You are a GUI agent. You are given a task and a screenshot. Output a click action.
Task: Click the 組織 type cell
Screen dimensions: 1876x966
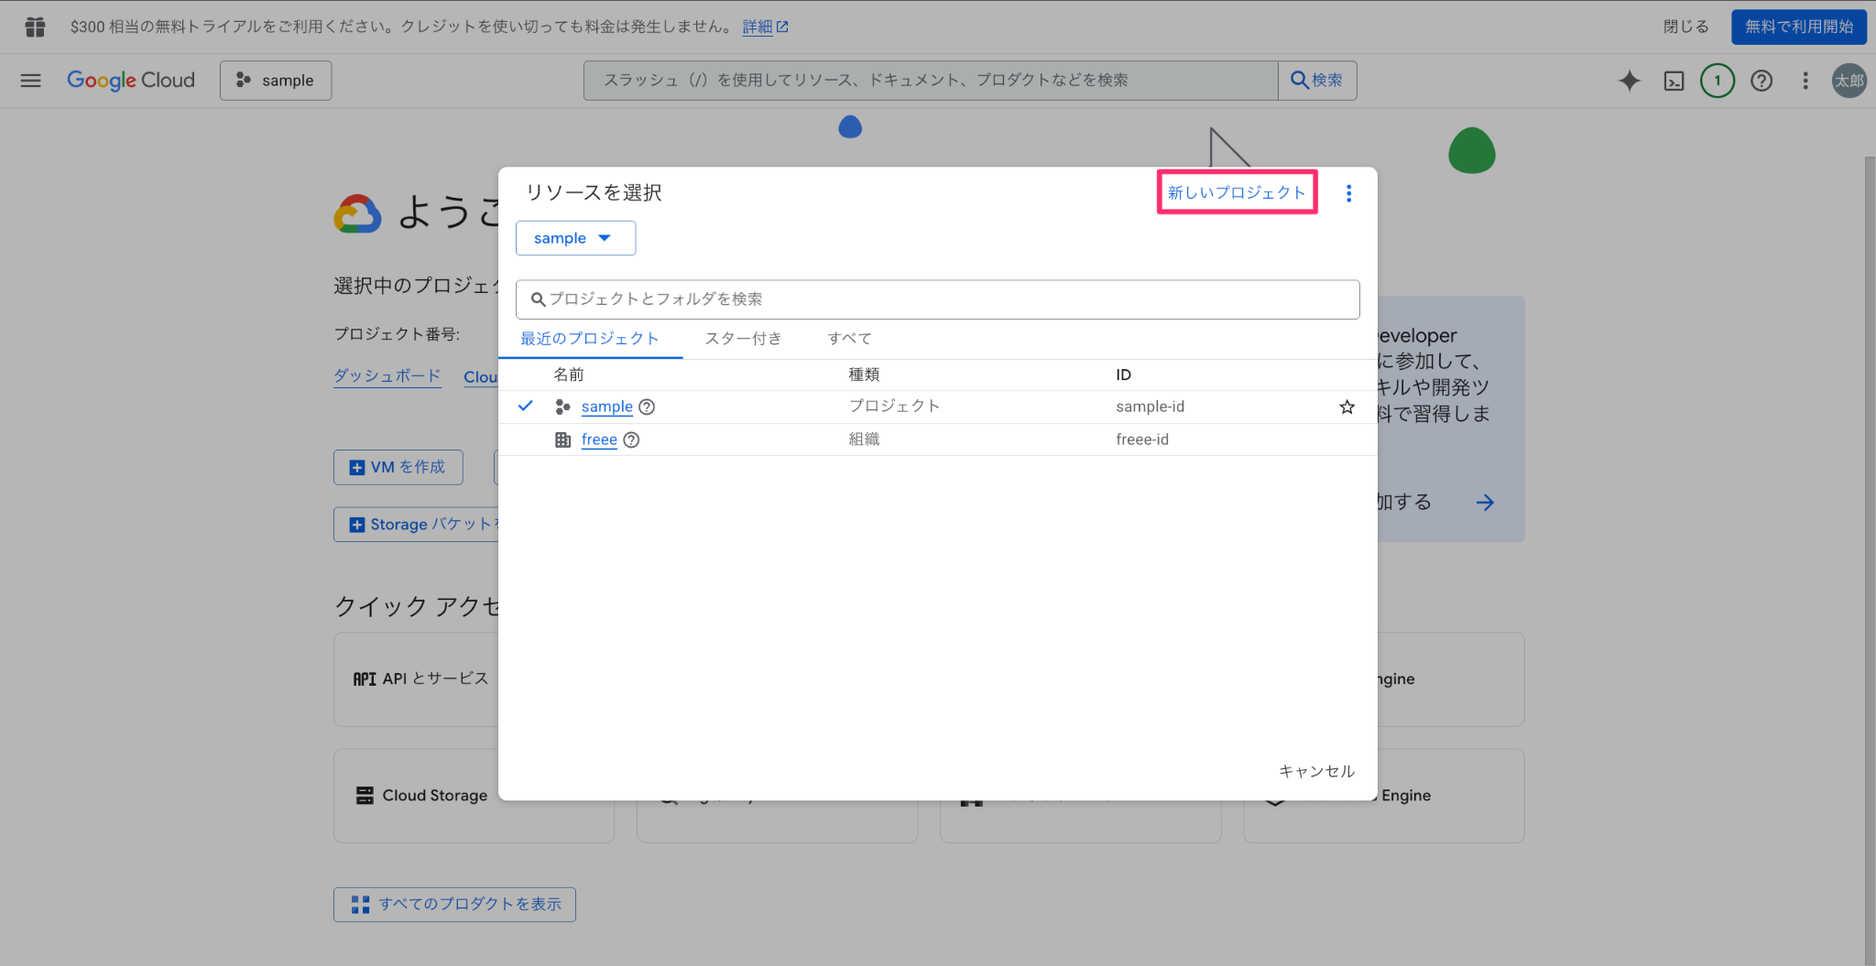(864, 440)
